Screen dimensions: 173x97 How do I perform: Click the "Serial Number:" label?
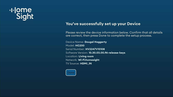75,49
